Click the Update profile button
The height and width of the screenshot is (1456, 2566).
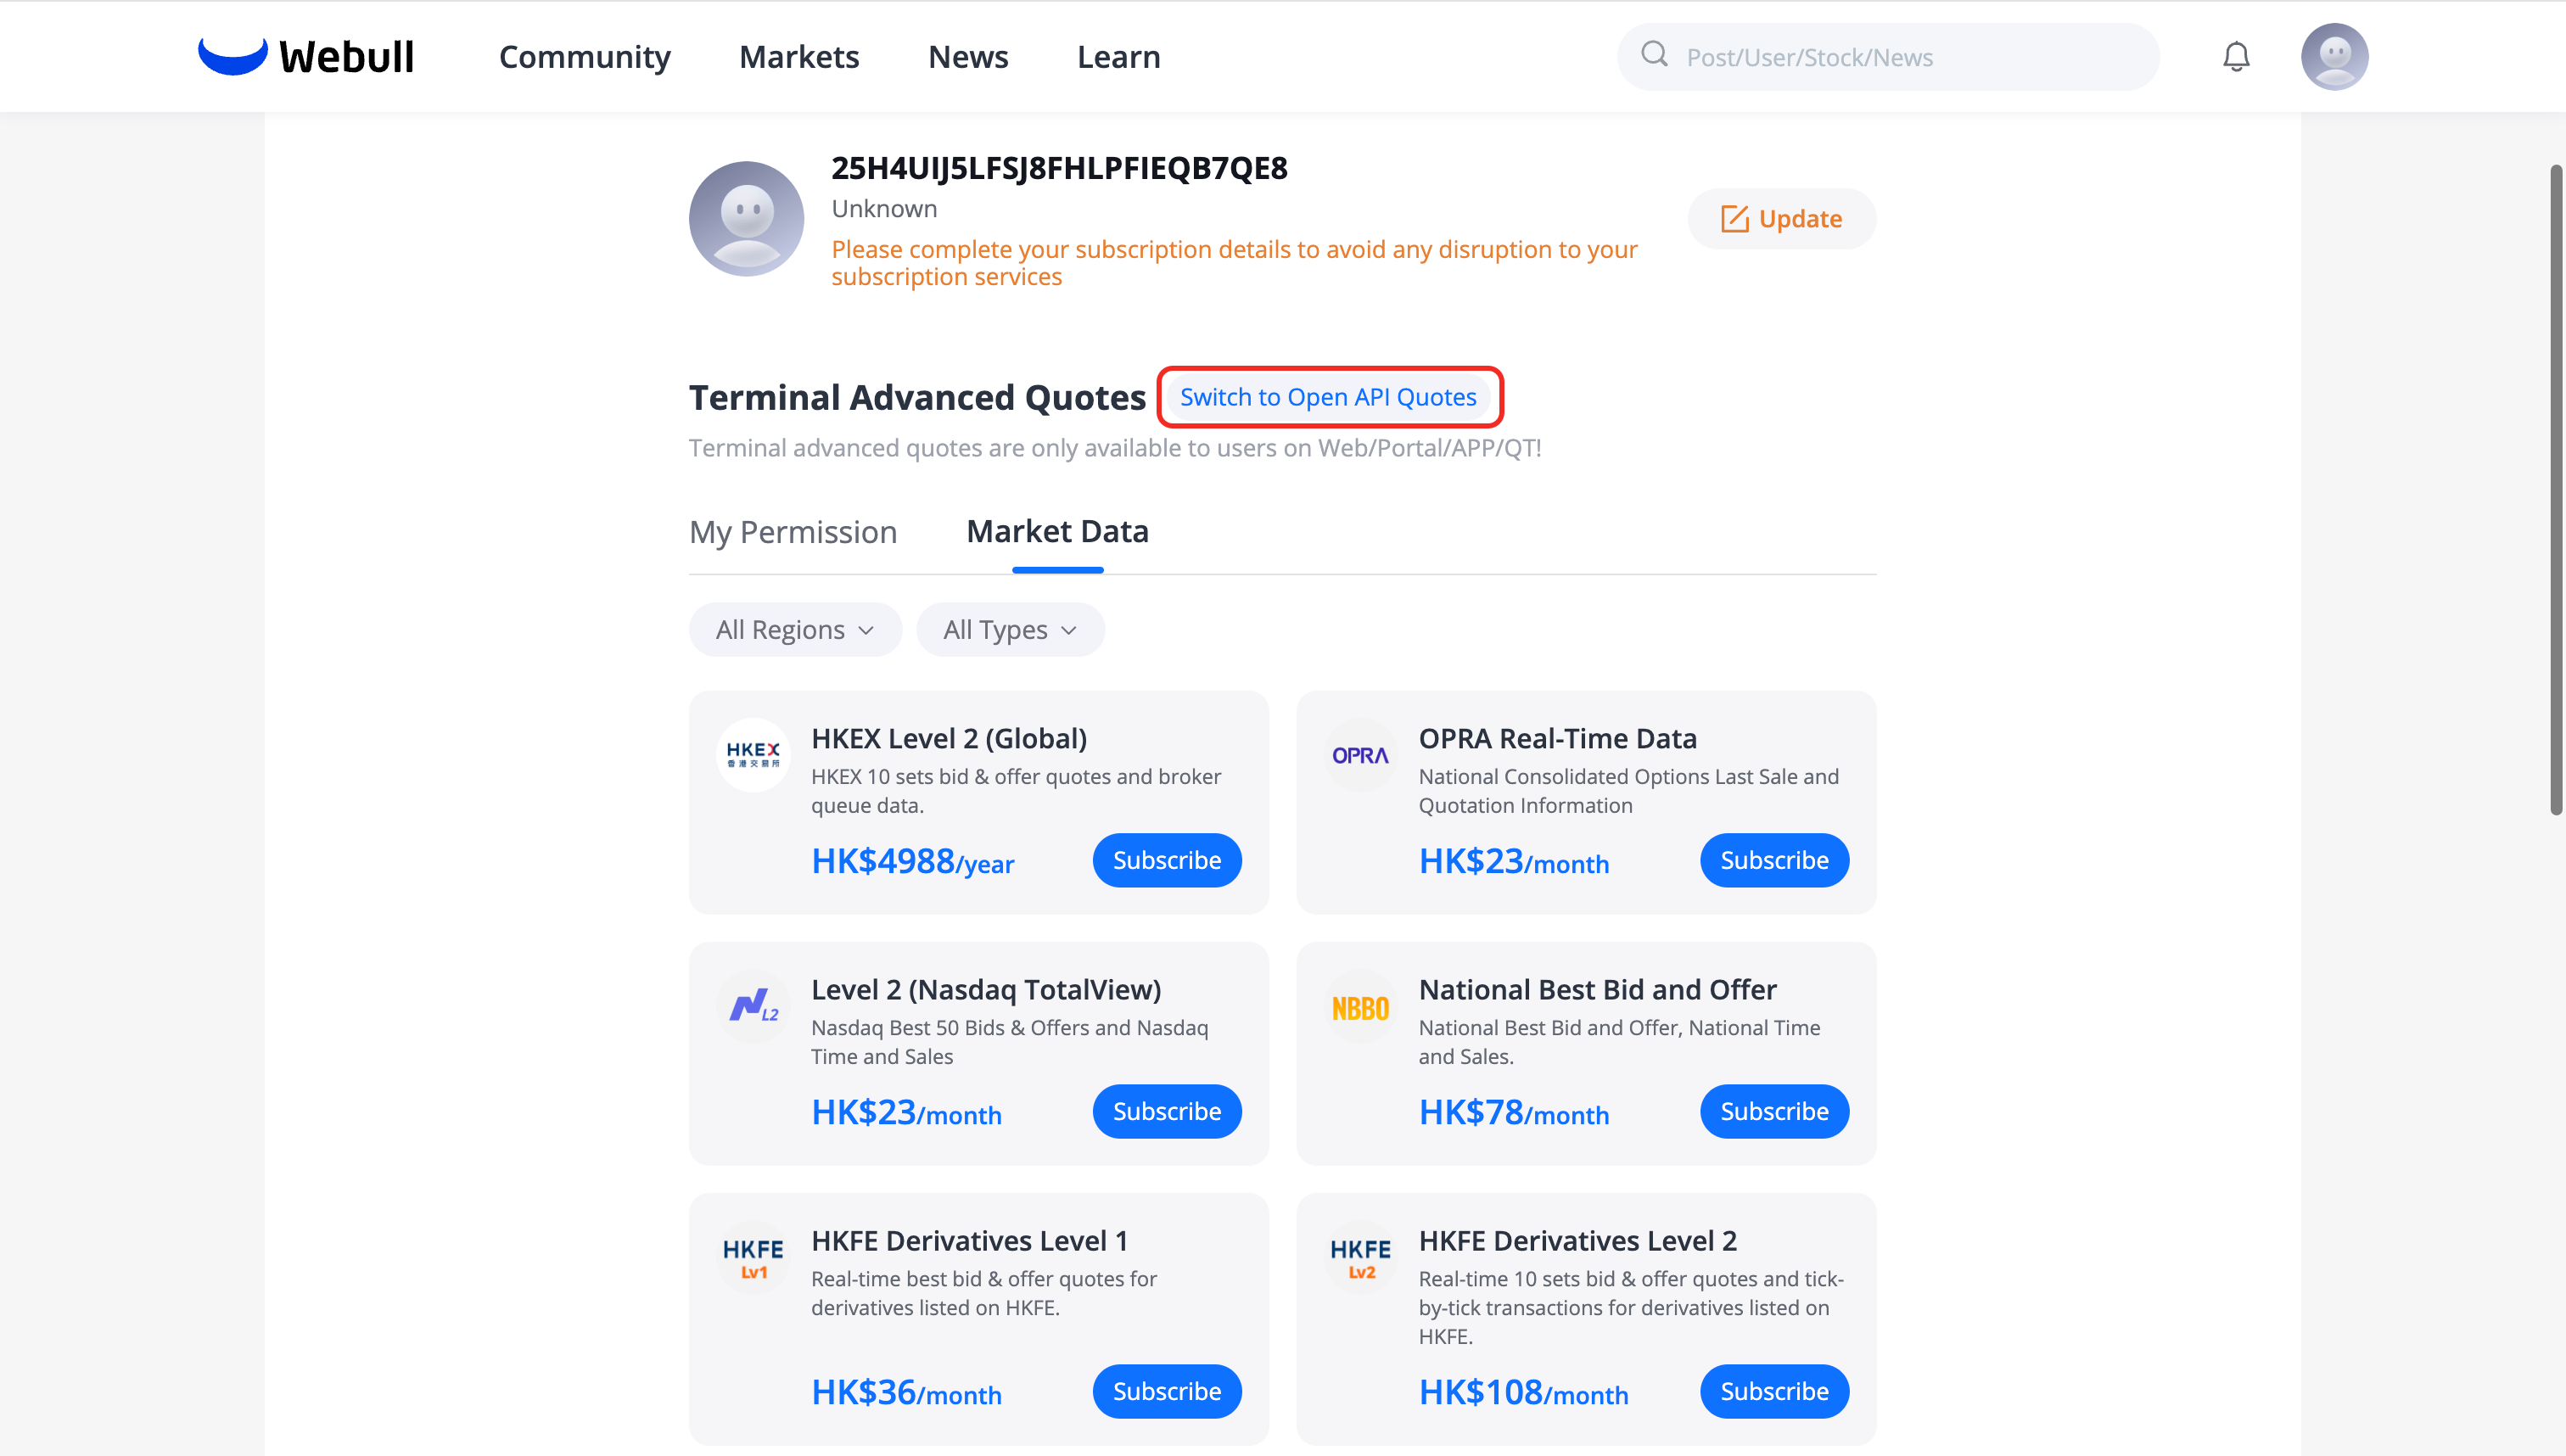point(1781,219)
